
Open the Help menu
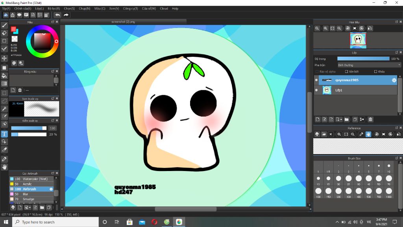(x=175, y=9)
